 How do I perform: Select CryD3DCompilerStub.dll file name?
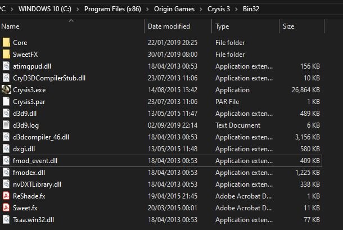pos(49,78)
